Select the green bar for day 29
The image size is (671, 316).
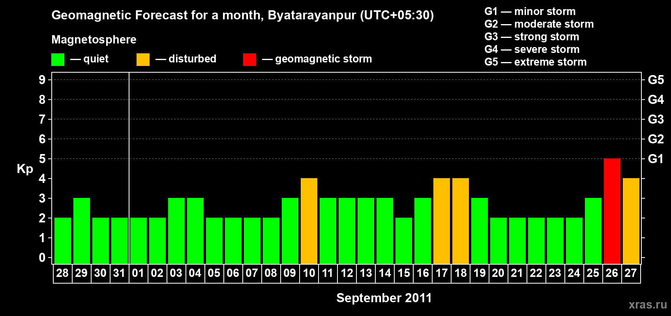pos(82,231)
